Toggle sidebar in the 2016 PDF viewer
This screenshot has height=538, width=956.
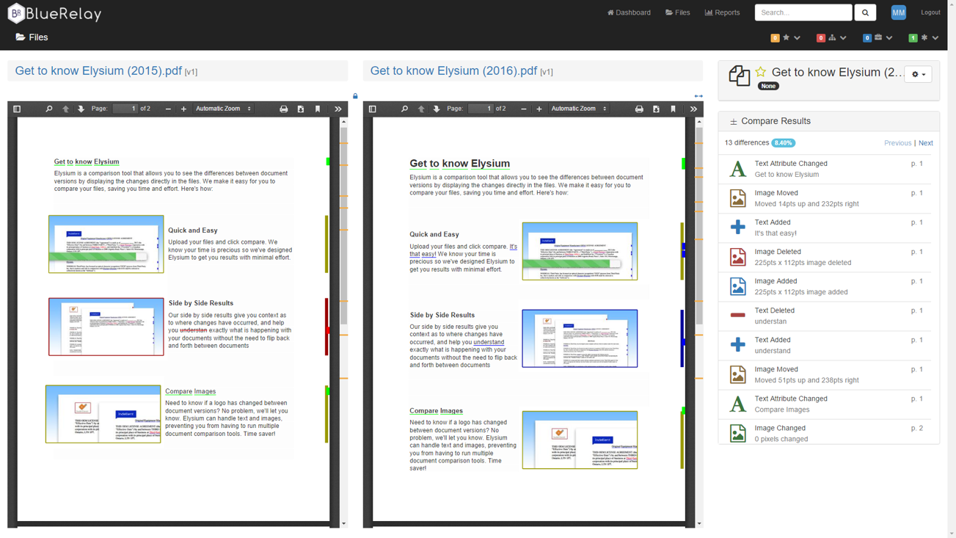click(372, 109)
